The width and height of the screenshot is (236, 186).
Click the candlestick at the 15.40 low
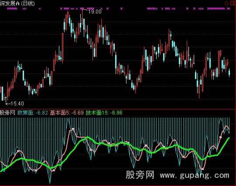pos(6,99)
